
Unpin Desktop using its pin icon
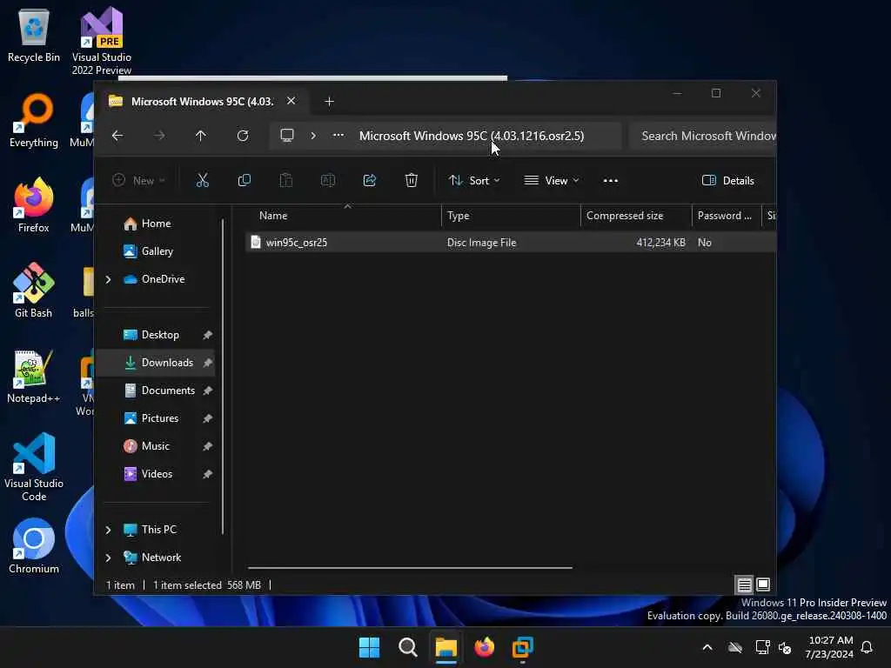[x=207, y=335]
